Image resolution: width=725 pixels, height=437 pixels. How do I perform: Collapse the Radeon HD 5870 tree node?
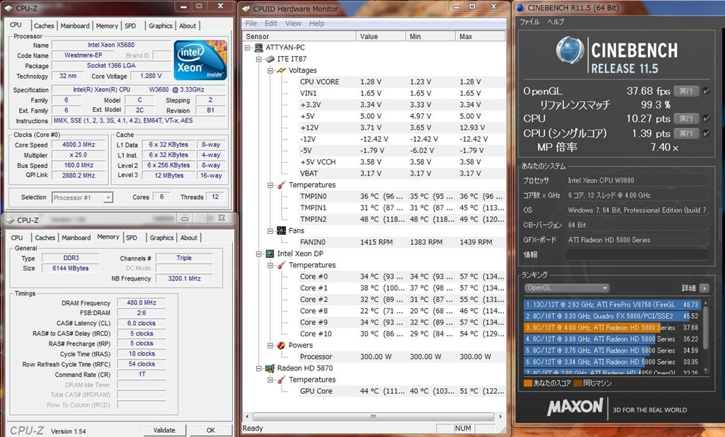coord(259,368)
